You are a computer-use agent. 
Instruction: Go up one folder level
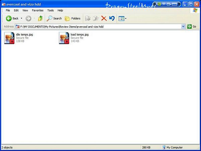40,18
